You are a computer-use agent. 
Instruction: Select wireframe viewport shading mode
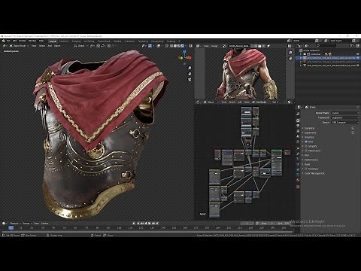coord(171,46)
